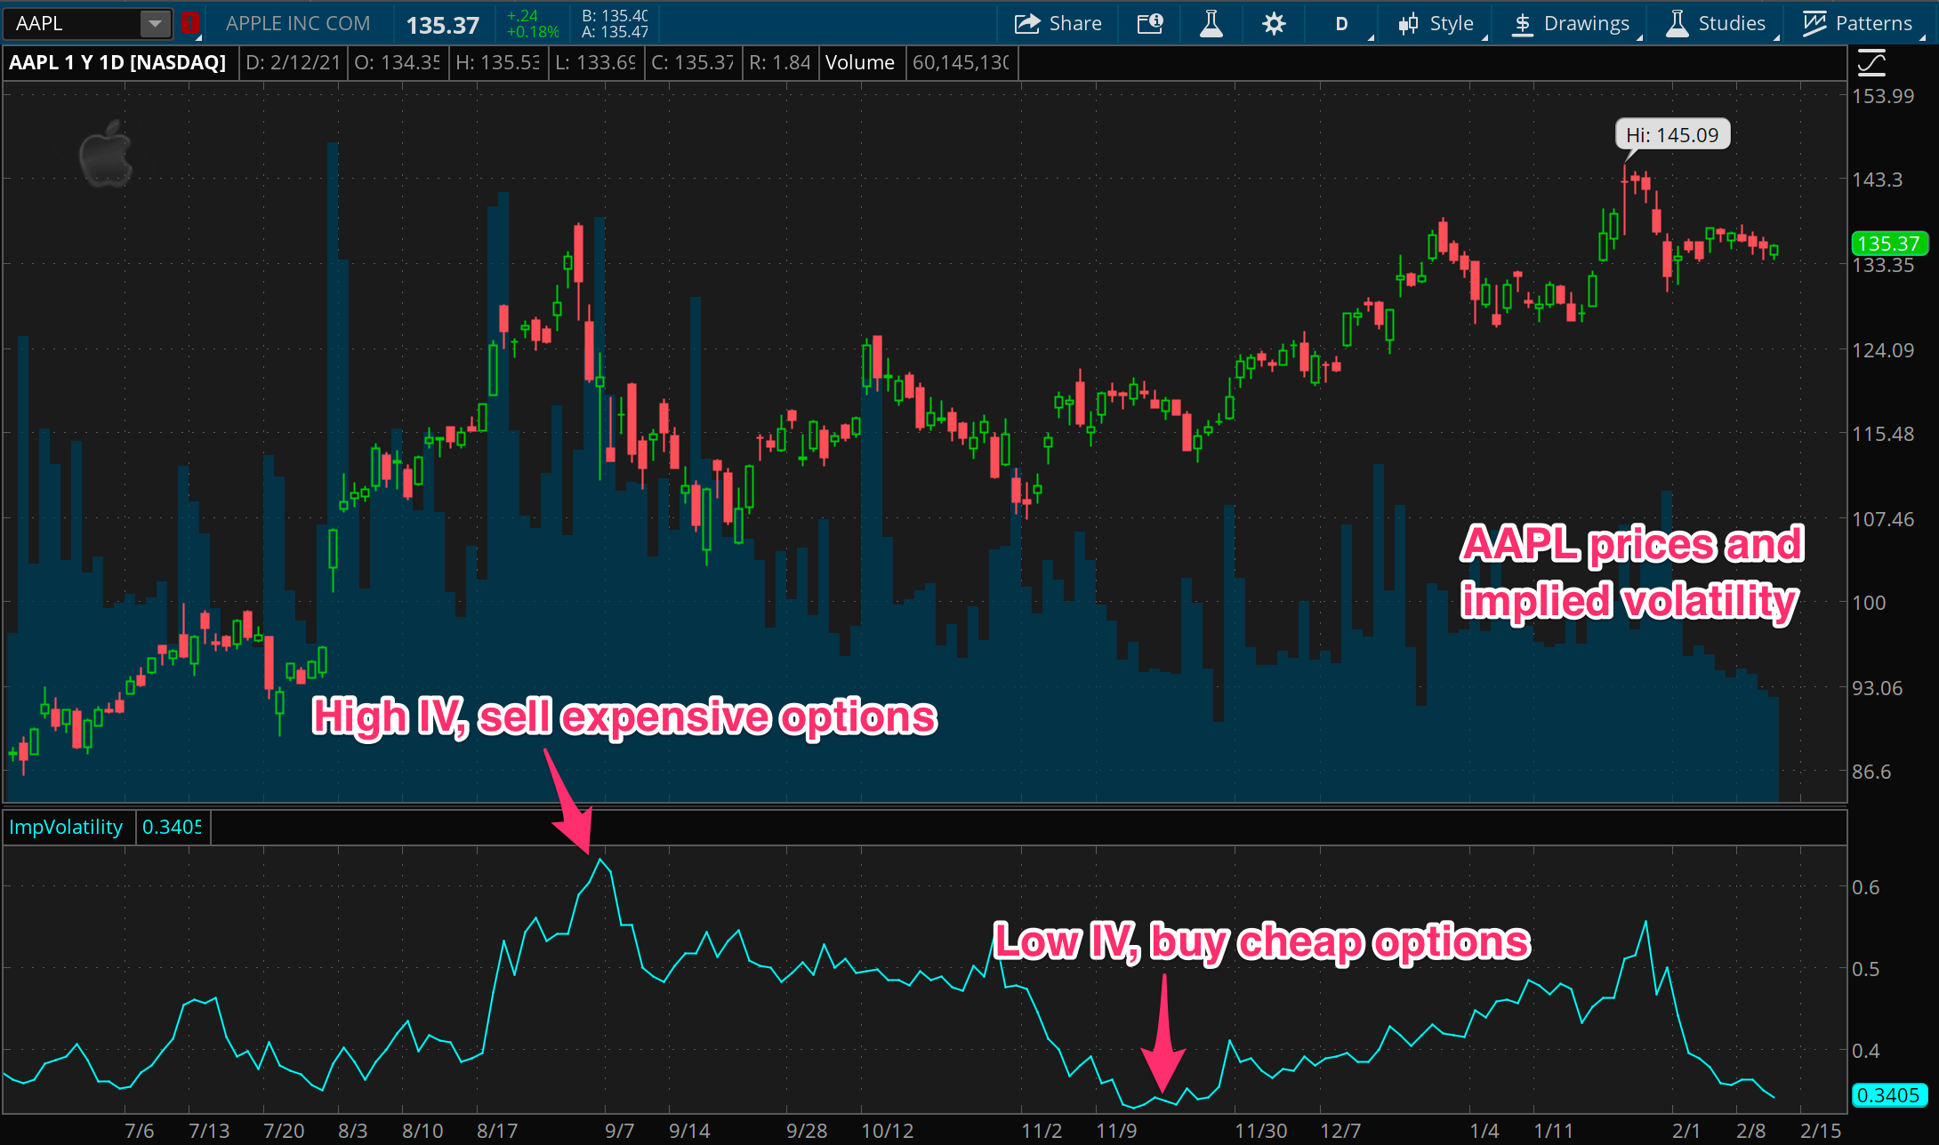The width and height of the screenshot is (1939, 1145).
Task: Click the 0.6 volatility axis label
Action: [x=1865, y=886]
